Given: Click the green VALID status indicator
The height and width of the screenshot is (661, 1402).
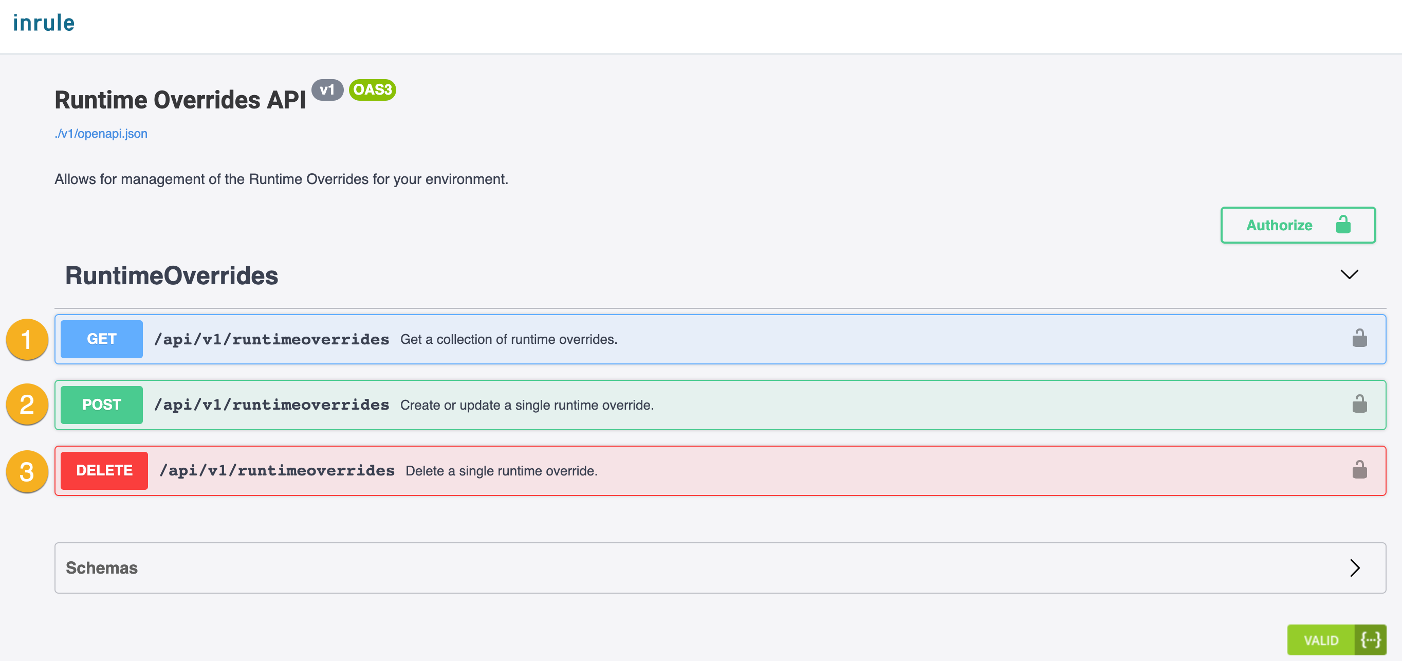Looking at the screenshot, I should (1321, 640).
